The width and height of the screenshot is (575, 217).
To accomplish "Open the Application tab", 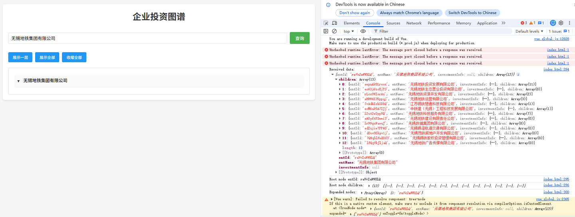I will coord(487,23).
